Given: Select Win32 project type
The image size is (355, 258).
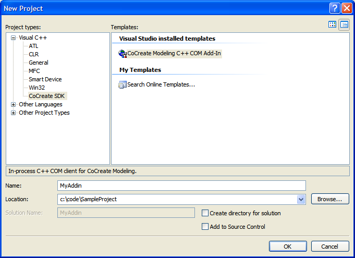Looking at the screenshot, I should (x=36, y=88).
